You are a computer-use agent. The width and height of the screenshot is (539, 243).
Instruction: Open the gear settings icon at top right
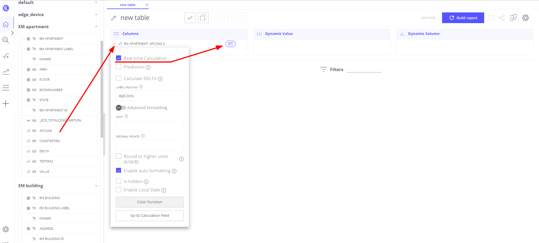(525, 18)
